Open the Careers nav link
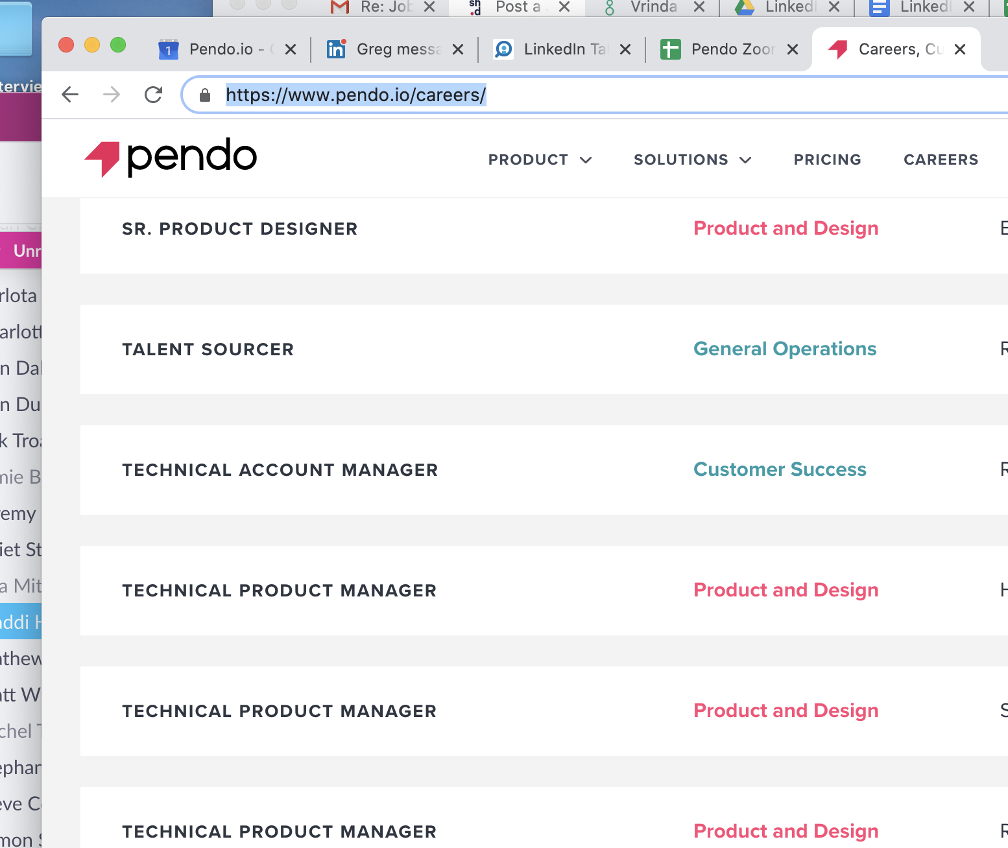Screen dimensions: 1008x848 pos(941,159)
